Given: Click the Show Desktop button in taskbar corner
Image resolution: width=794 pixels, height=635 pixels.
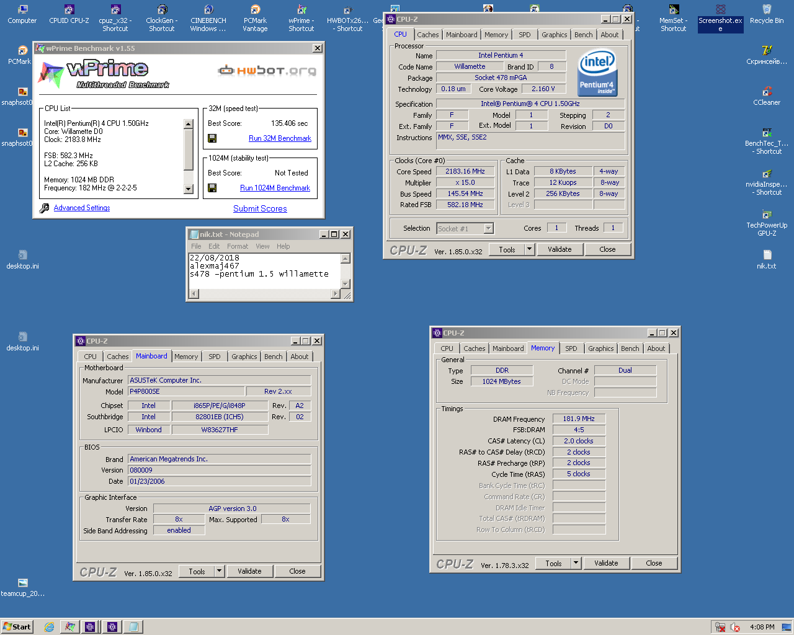Looking at the screenshot, I should point(787,627).
